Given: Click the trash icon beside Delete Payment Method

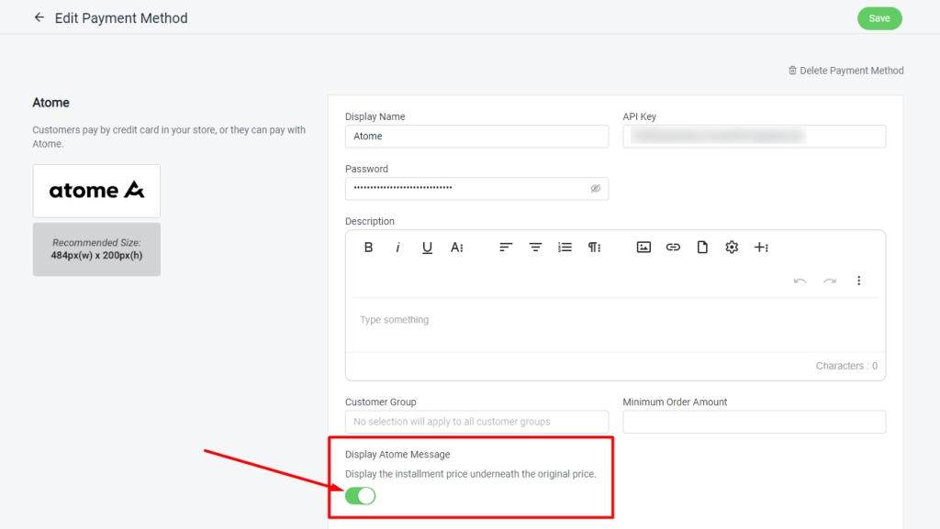Looking at the screenshot, I should pos(792,71).
